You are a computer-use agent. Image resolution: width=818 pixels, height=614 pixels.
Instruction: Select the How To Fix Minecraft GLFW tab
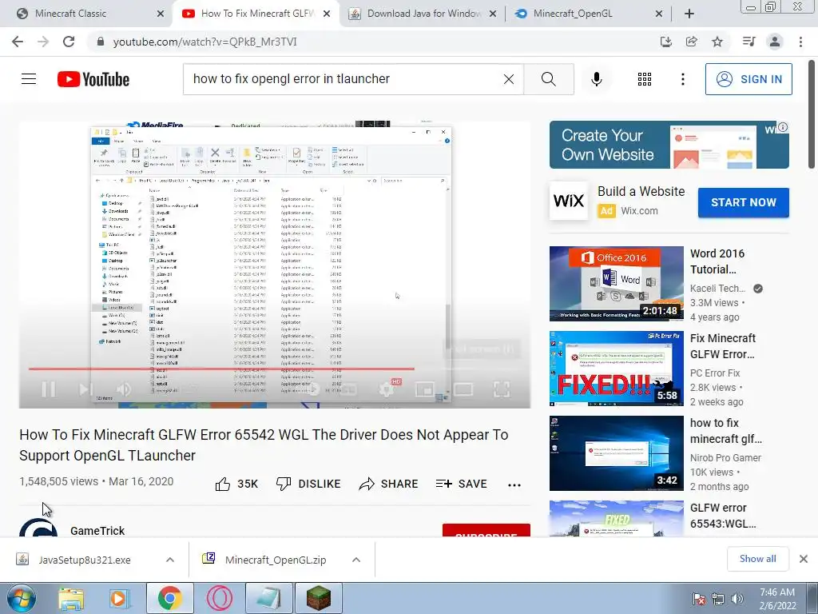[258, 14]
